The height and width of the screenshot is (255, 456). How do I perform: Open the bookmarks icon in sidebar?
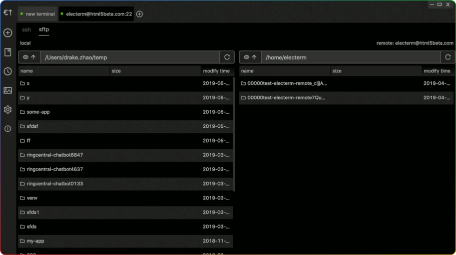point(7,52)
